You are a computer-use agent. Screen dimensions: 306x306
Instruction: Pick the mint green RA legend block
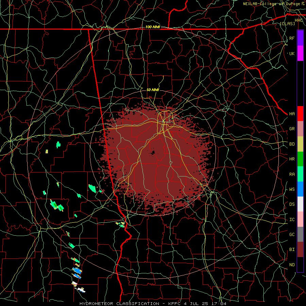coord(300,174)
